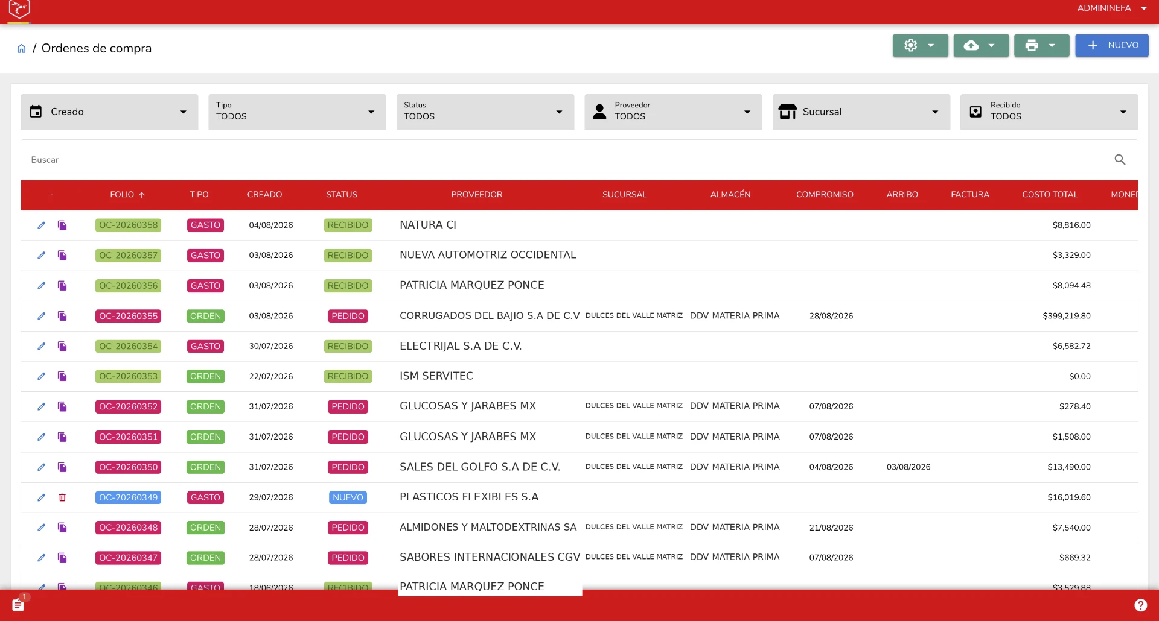Click the NUEVO status tag of PLASTICOS FLEXIBLES

click(x=348, y=497)
